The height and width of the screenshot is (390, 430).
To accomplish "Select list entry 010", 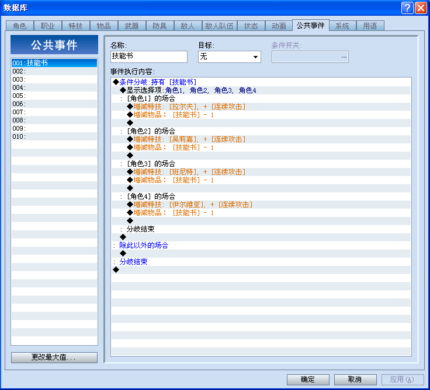I will tap(54, 136).
